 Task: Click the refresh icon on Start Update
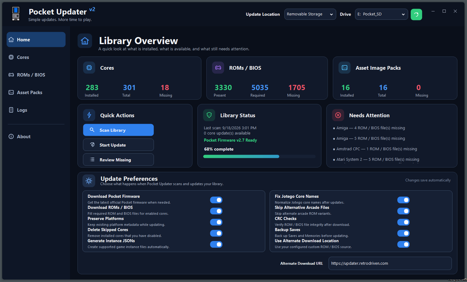tap(92, 145)
